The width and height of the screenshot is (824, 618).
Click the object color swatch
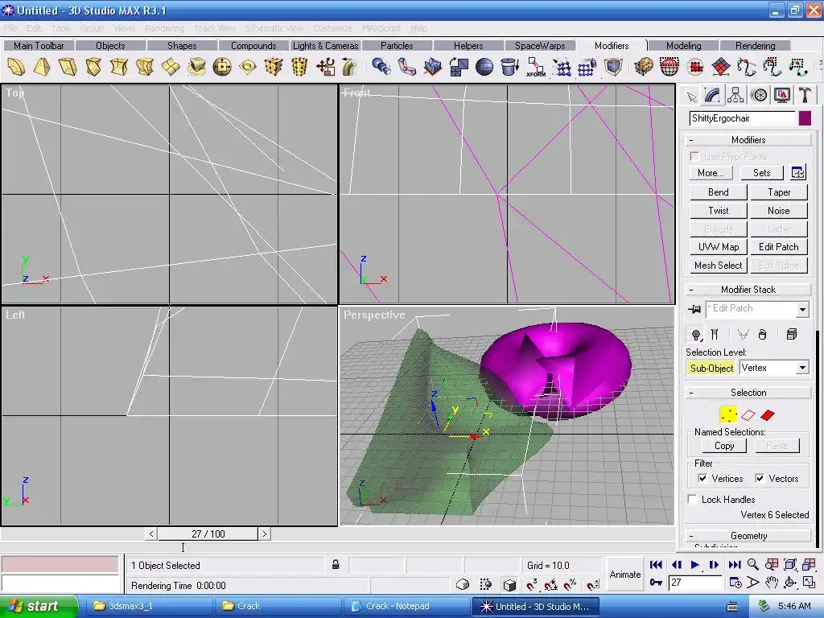805,118
